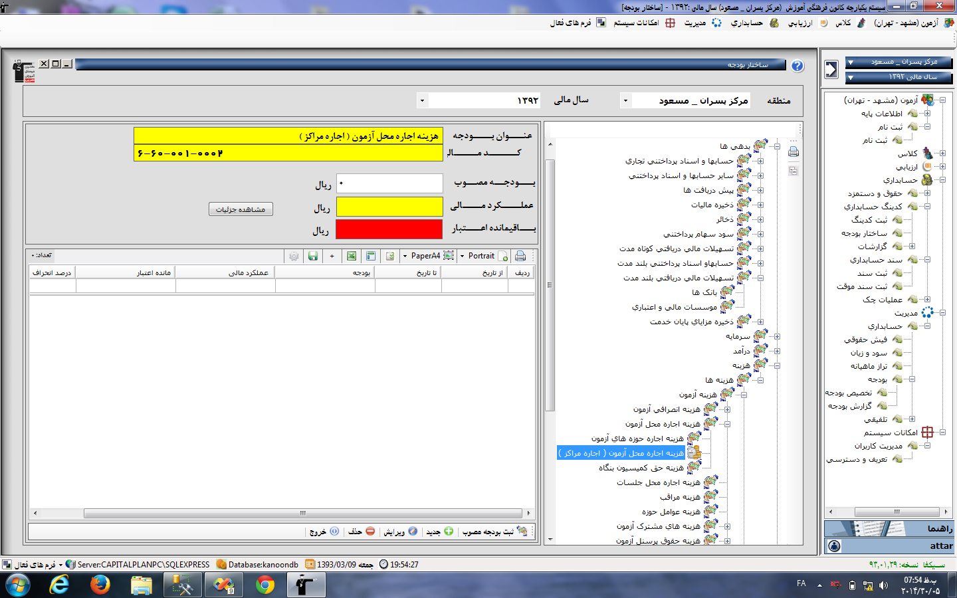The width and height of the screenshot is (957, 598).
Task: Click the arrow icon that collapses the side panel
Action: pos(831,69)
